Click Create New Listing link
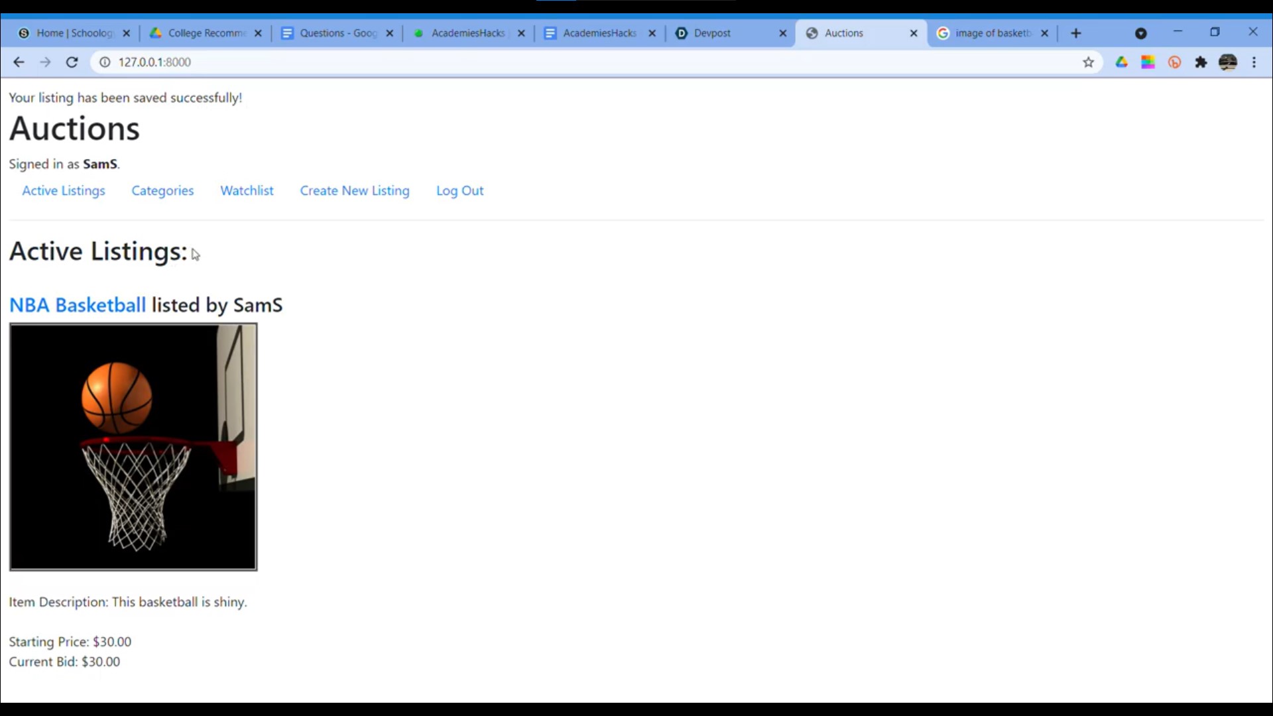1273x716 pixels. tap(355, 191)
